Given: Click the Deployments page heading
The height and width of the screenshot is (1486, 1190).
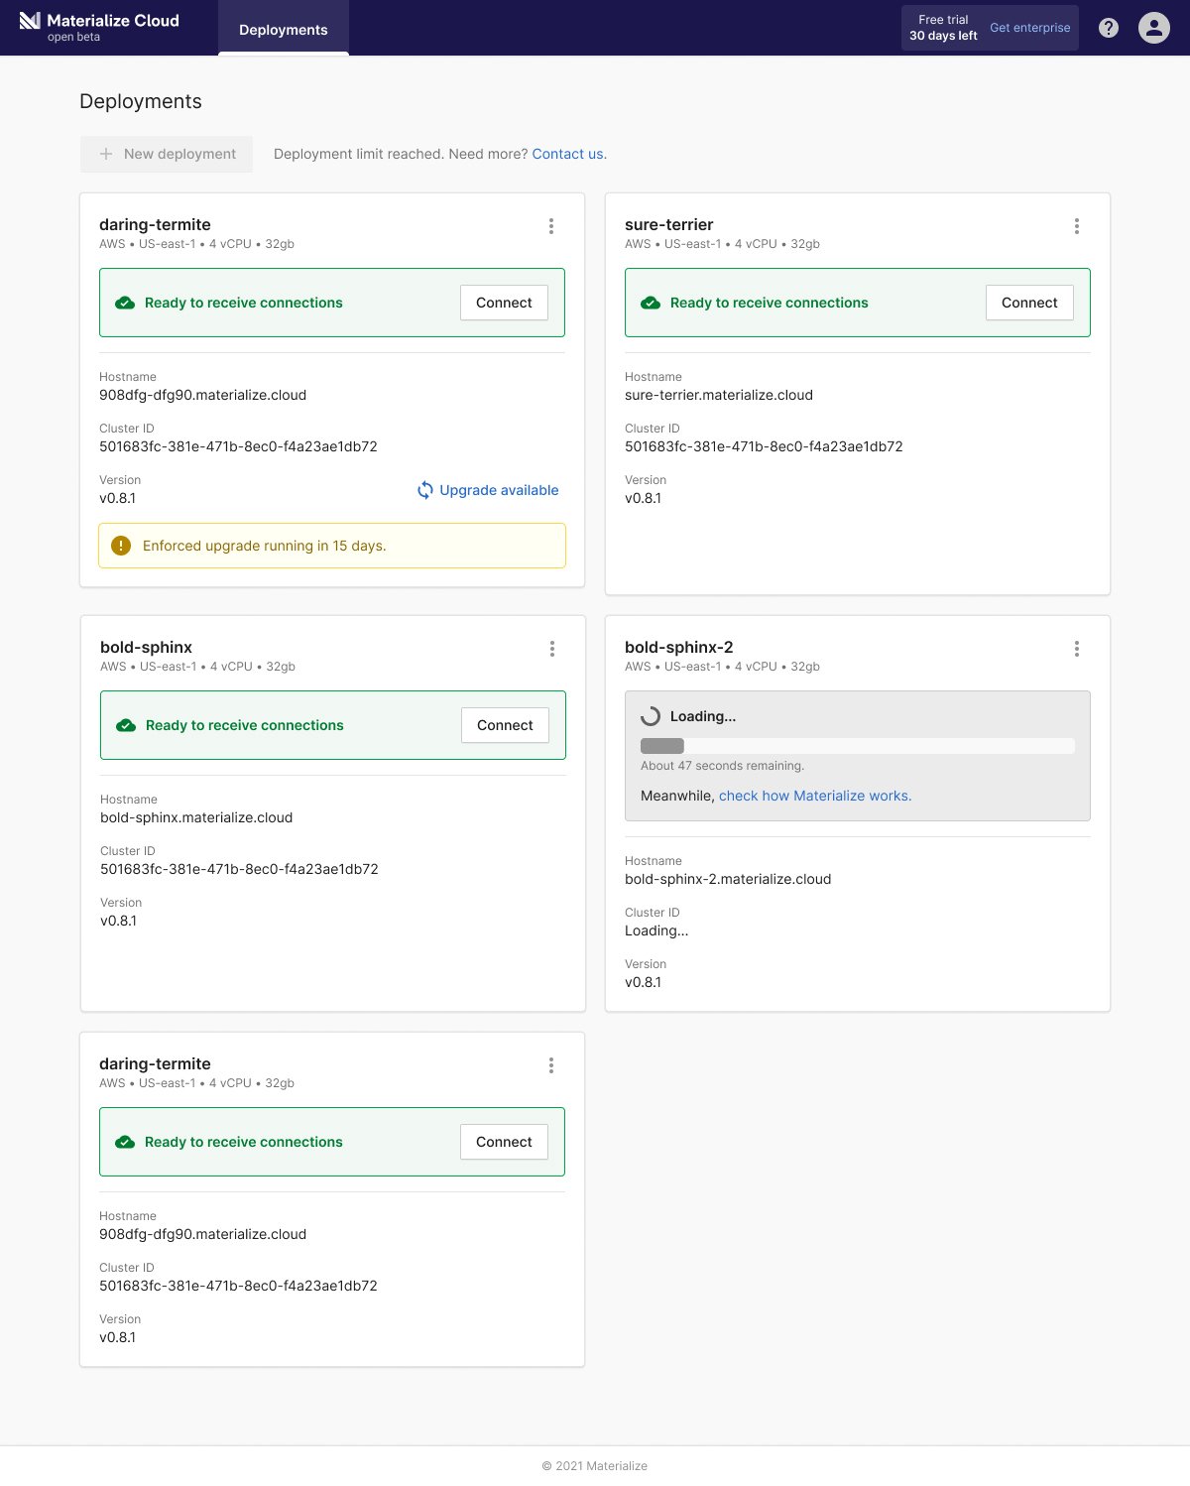Looking at the screenshot, I should (x=141, y=101).
